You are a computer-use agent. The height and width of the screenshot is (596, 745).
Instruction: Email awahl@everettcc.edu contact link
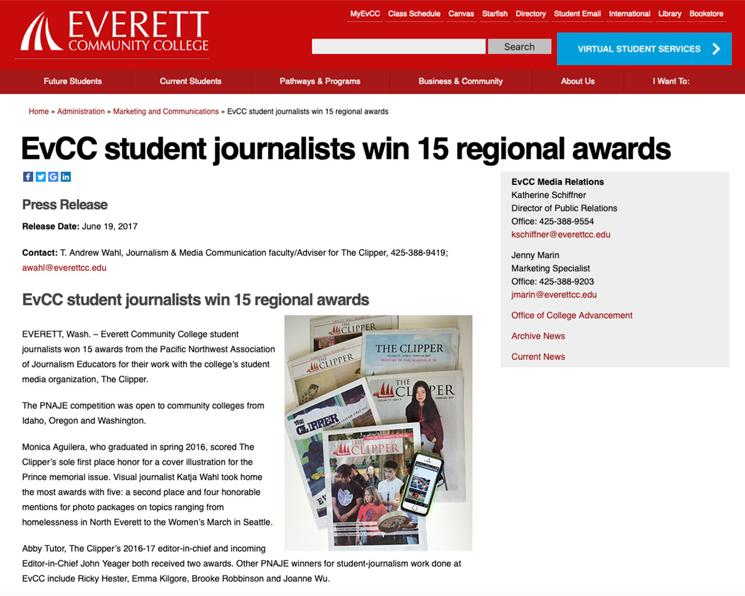[x=64, y=268]
